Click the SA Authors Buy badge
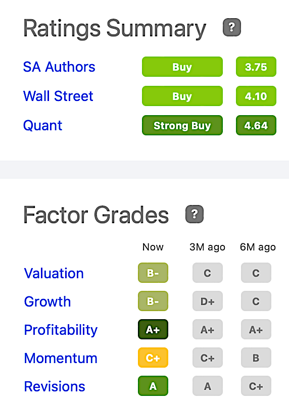 point(182,67)
